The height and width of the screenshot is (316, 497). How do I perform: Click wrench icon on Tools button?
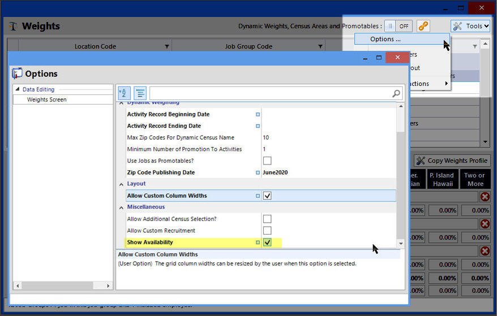coord(457,26)
